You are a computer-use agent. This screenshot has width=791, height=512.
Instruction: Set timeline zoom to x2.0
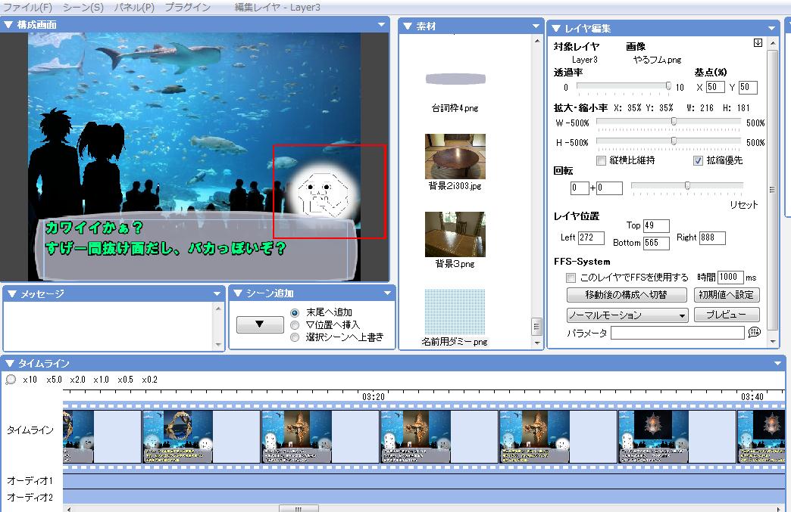[78, 380]
